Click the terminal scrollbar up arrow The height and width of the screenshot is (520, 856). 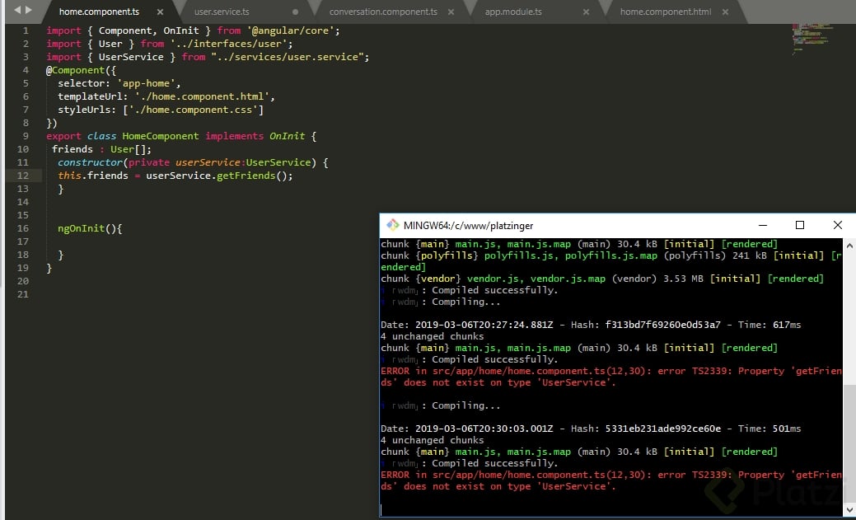tap(849, 244)
